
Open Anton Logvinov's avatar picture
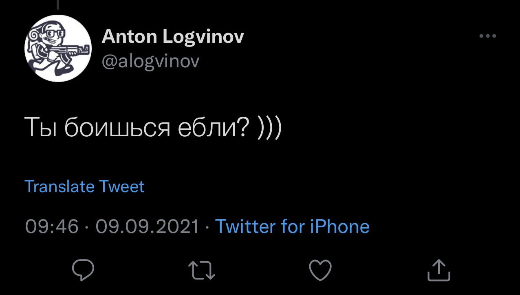point(58,48)
